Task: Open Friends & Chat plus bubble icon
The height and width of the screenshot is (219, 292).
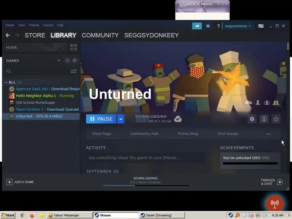Action: pyautogui.click(x=280, y=182)
